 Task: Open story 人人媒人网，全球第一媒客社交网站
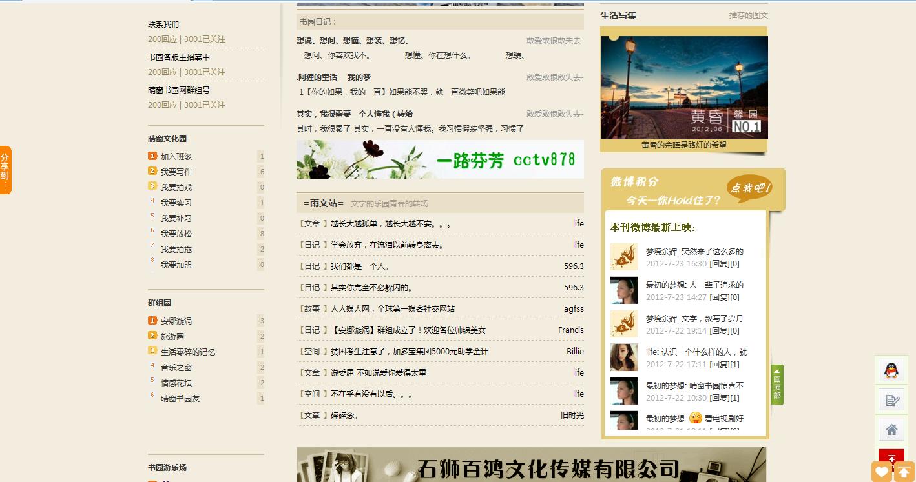(x=393, y=309)
